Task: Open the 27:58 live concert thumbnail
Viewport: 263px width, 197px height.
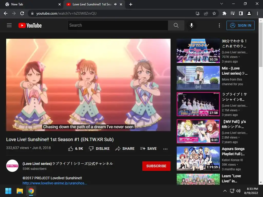Action: [198, 104]
